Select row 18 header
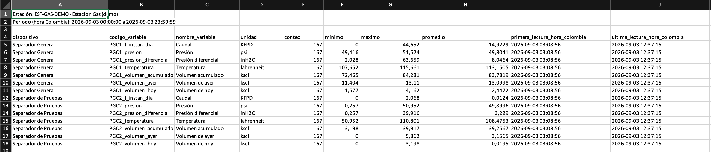 pyautogui.click(x=6, y=143)
